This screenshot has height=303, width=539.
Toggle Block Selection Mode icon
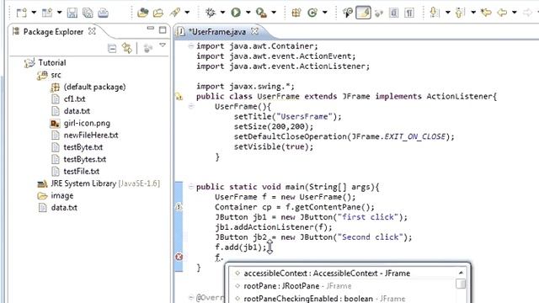pyautogui.click(x=394, y=13)
